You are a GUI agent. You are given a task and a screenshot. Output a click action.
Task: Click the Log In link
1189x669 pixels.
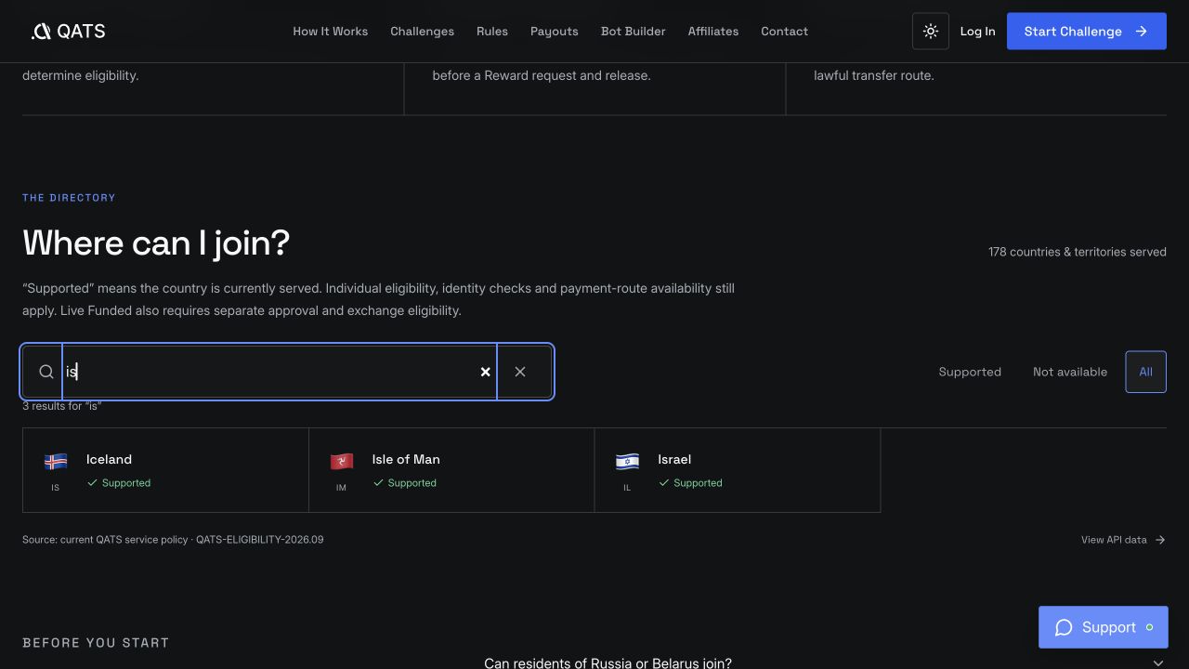[x=977, y=32]
